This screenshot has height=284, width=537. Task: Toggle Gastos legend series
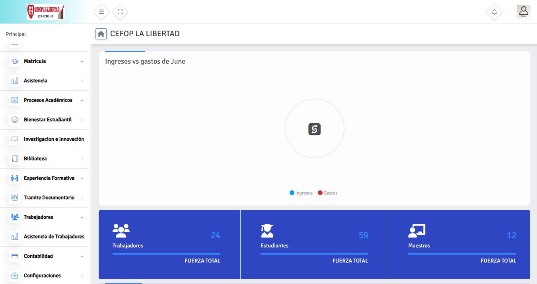pos(328,193)
